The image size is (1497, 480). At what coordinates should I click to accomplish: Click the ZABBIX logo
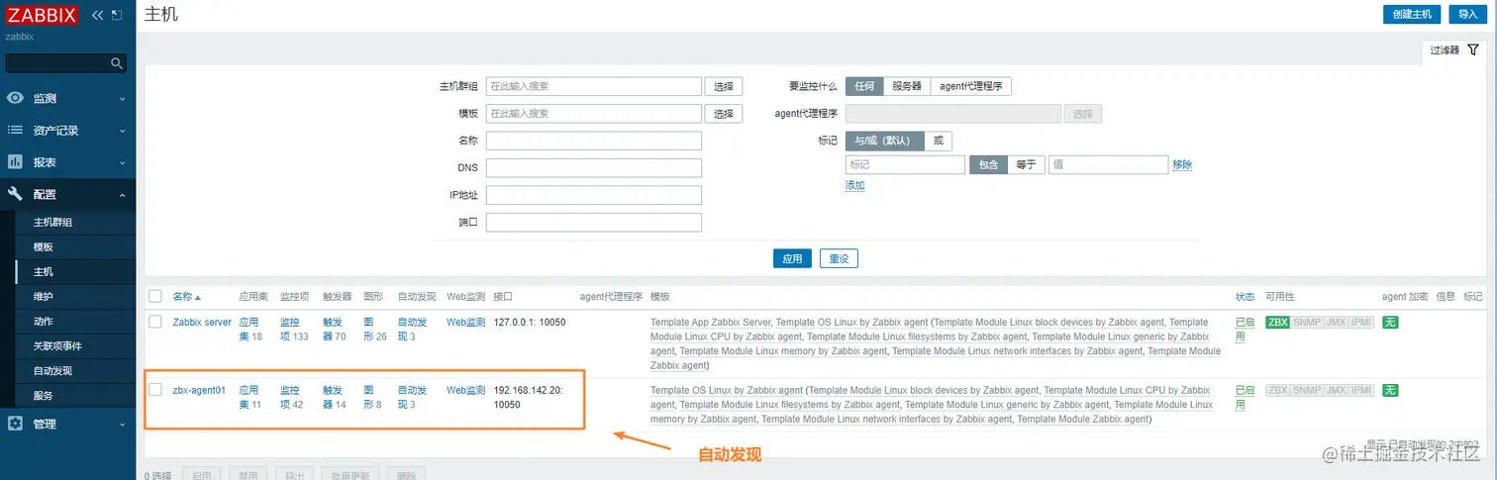(x=42, y=16)
